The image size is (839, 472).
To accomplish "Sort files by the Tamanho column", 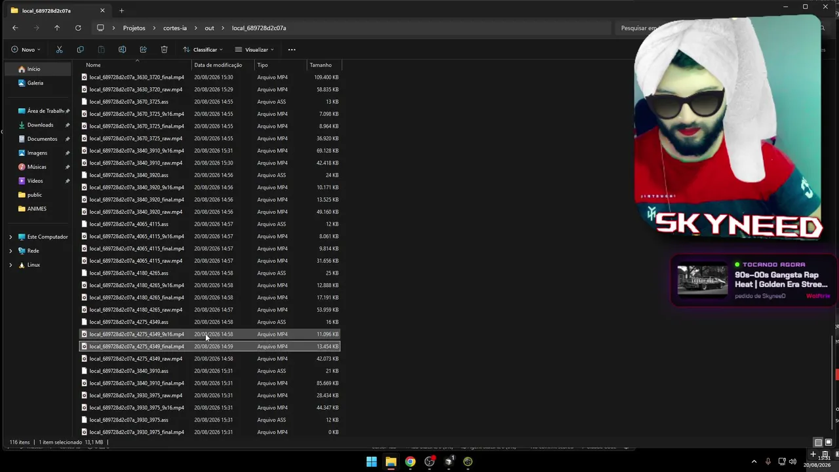I will [324, 65].
